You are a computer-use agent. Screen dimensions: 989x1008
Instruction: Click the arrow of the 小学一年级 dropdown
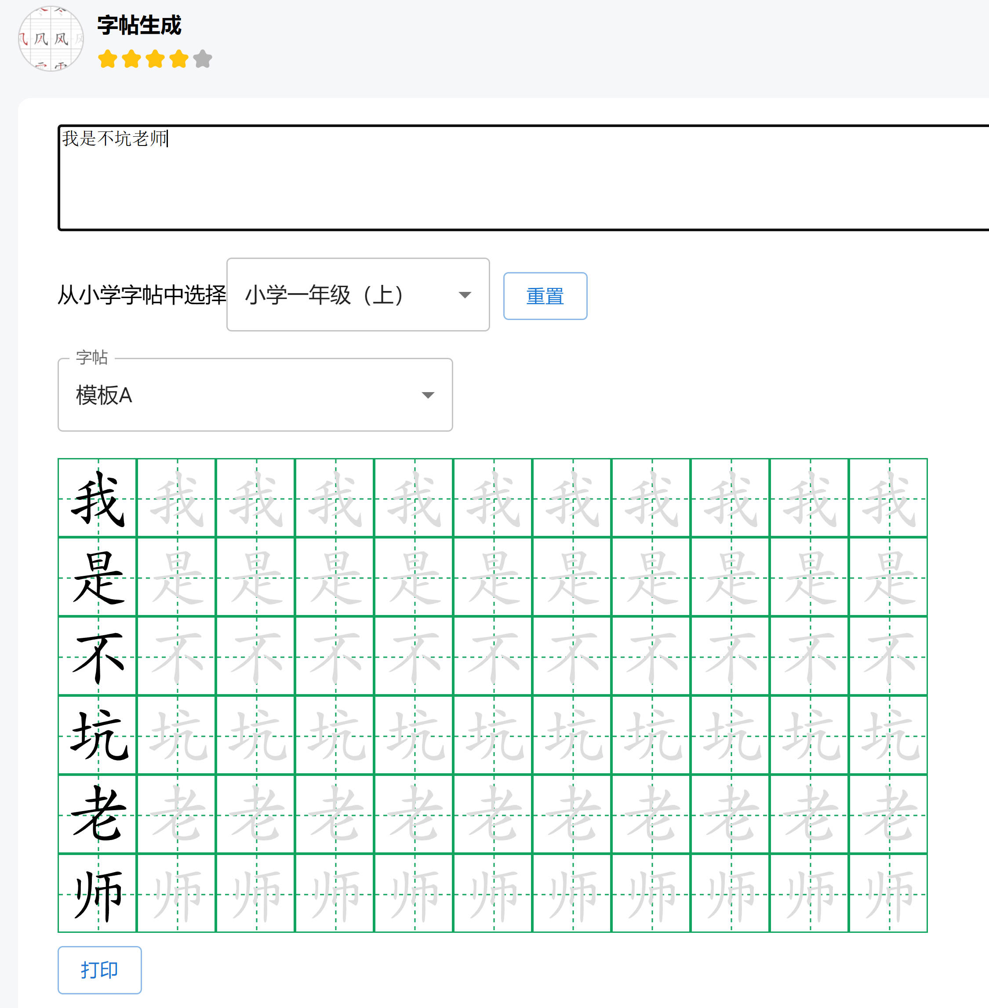pyautogui.click(x=465, y=295)
